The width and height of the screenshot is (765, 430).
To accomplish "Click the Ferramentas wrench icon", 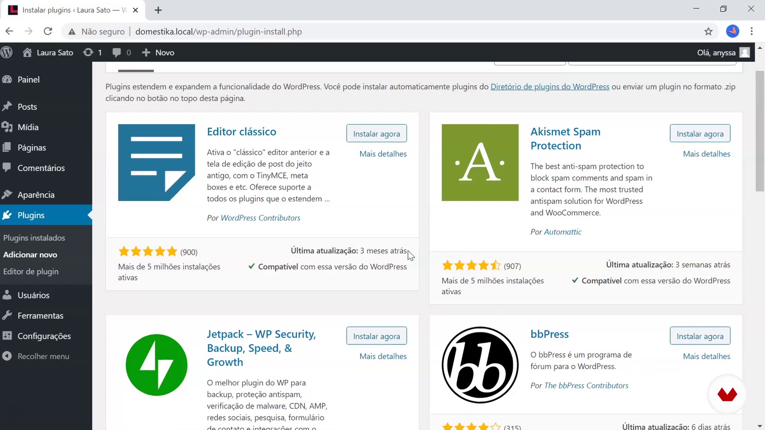I will click(x=7, y=315).
